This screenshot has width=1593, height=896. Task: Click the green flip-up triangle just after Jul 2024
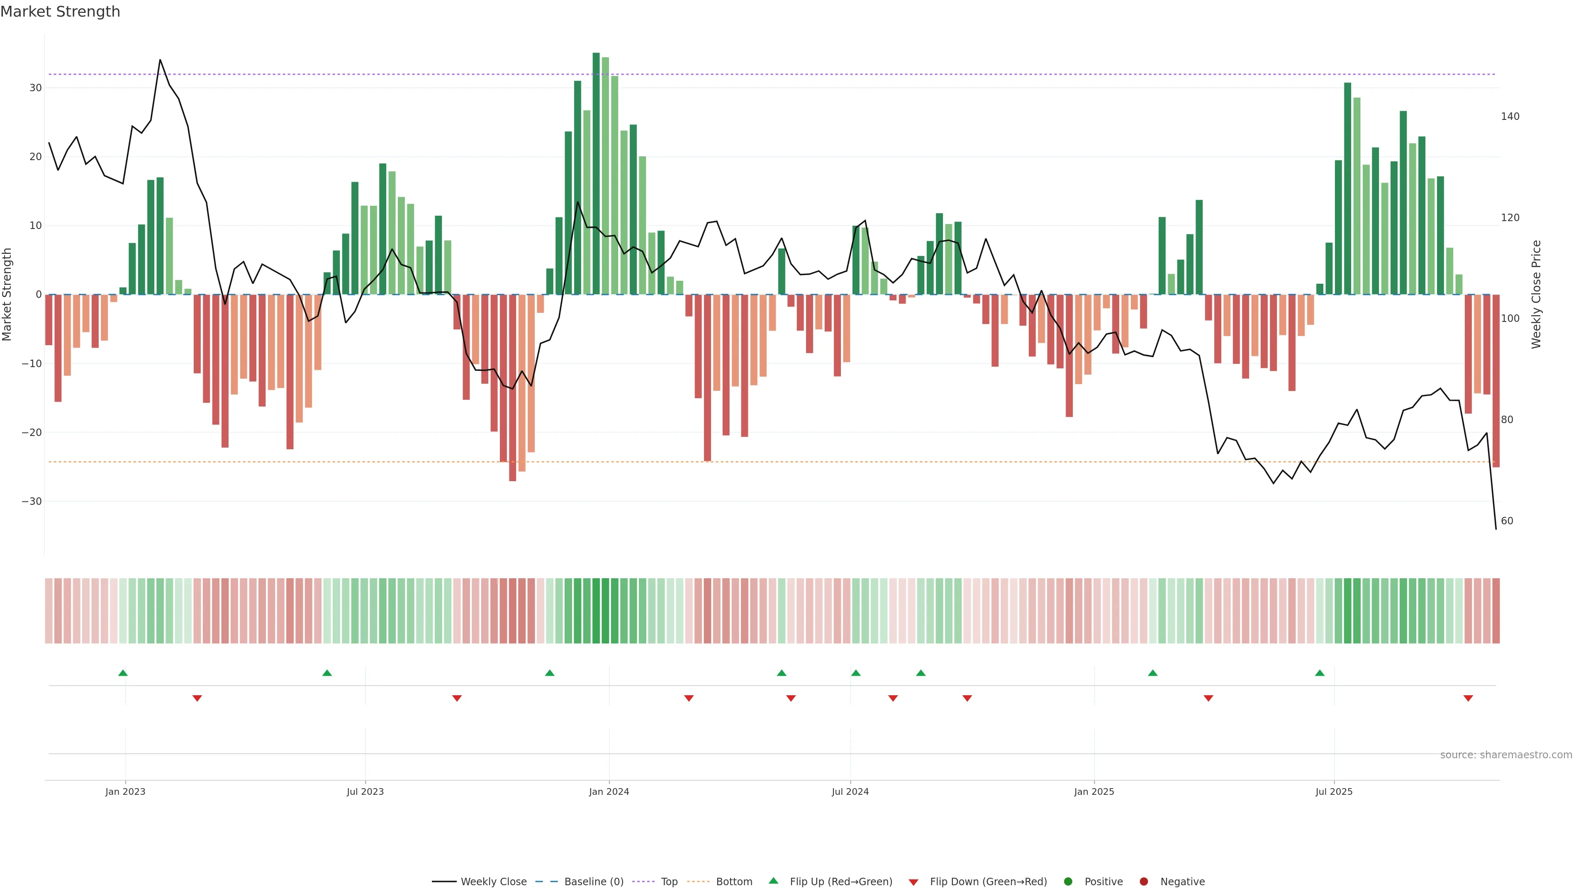click(856, 673)
